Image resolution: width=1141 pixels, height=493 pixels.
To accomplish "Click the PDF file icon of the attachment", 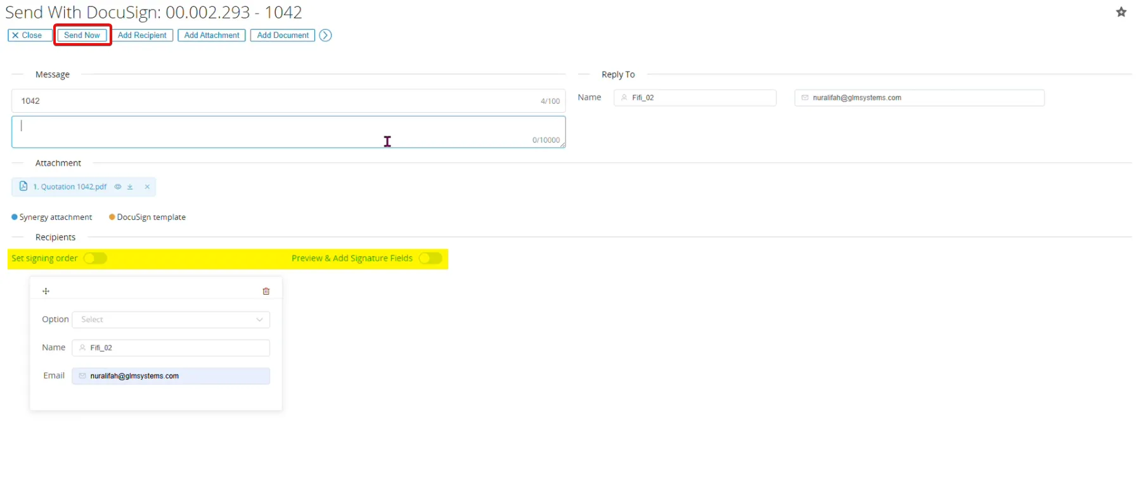I will (23, 186).
